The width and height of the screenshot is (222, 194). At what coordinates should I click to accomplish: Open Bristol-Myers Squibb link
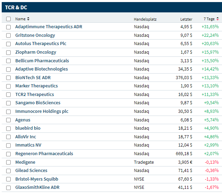(x=37, y=179)
